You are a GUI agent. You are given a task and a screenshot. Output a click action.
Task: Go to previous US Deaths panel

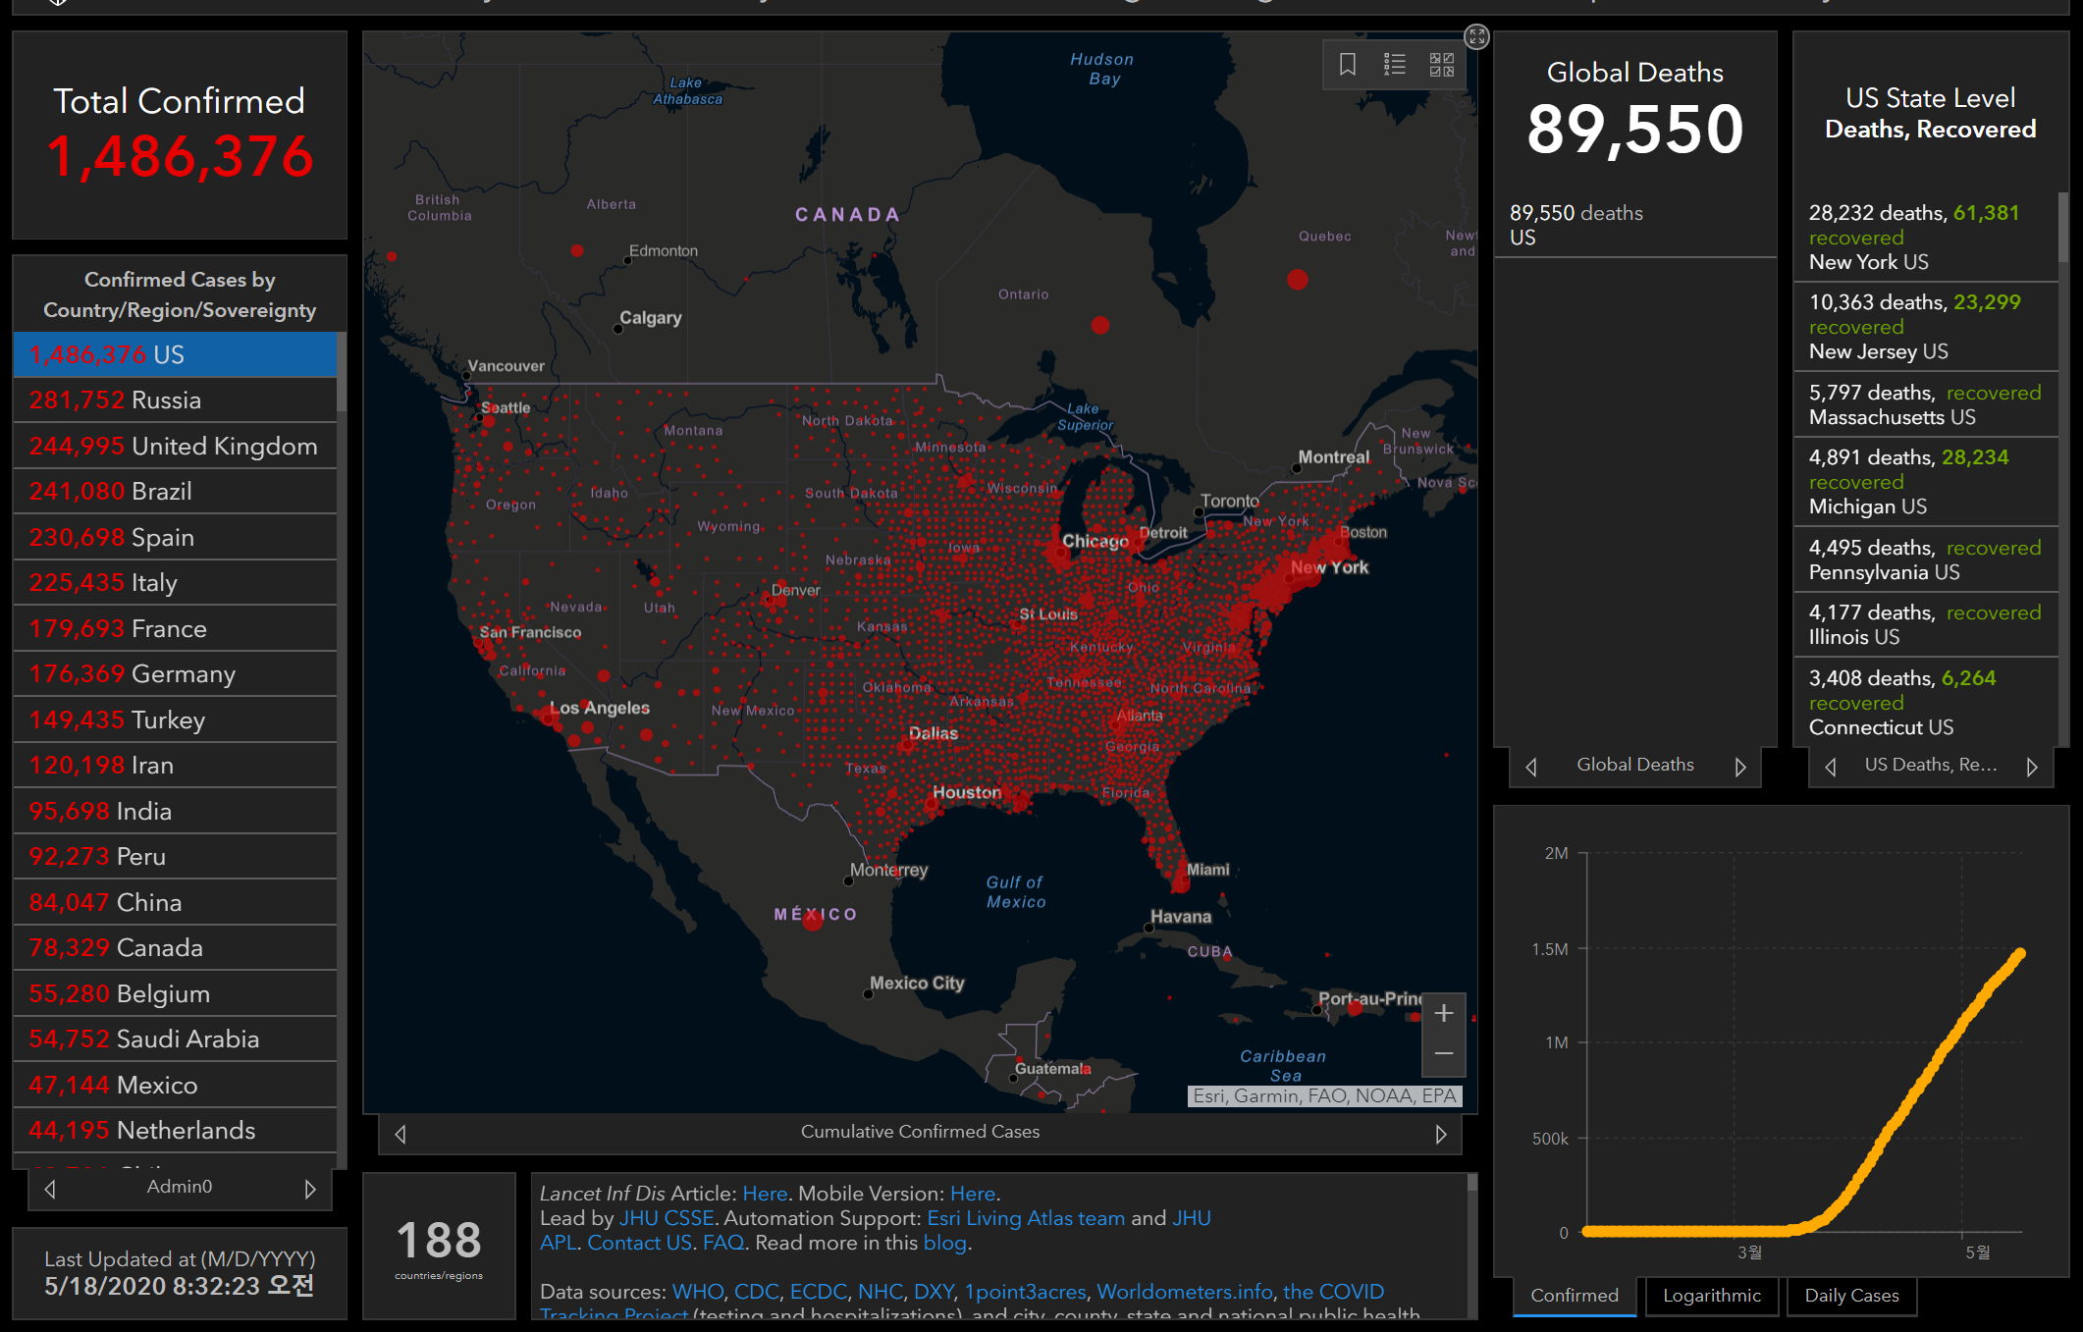click(1830, 767)
